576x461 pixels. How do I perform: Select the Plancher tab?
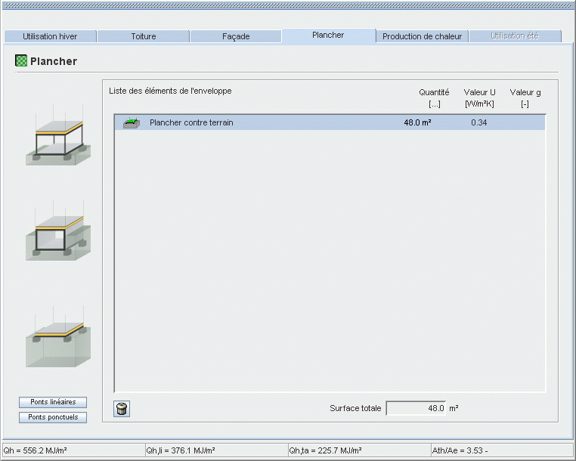coord(328,36)
